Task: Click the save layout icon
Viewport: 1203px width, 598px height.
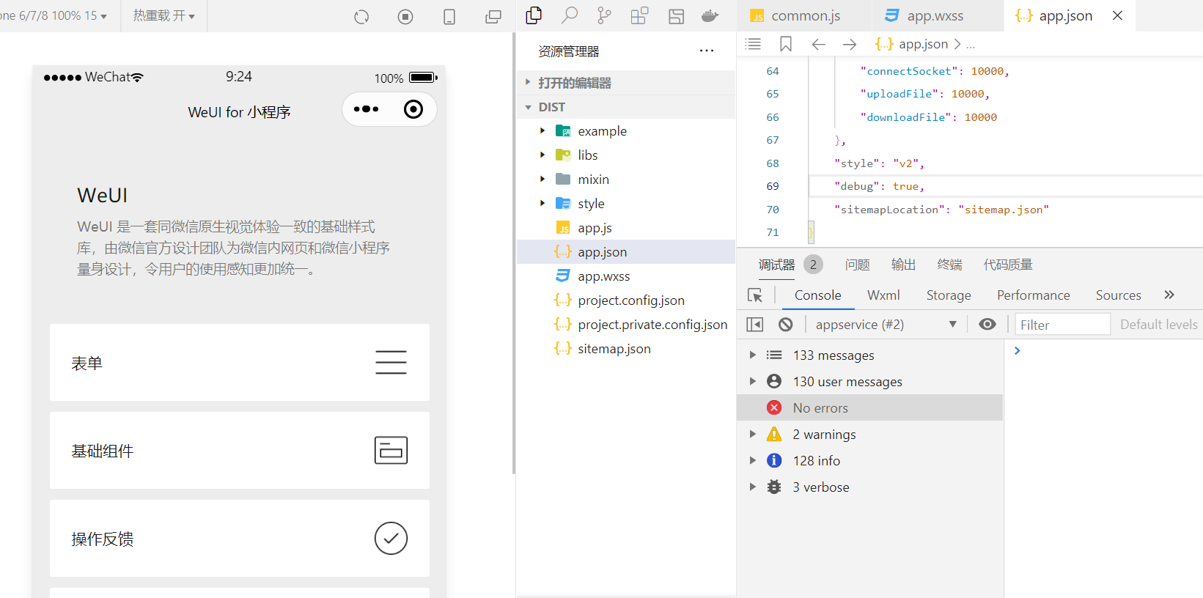Action: [676, 16]
